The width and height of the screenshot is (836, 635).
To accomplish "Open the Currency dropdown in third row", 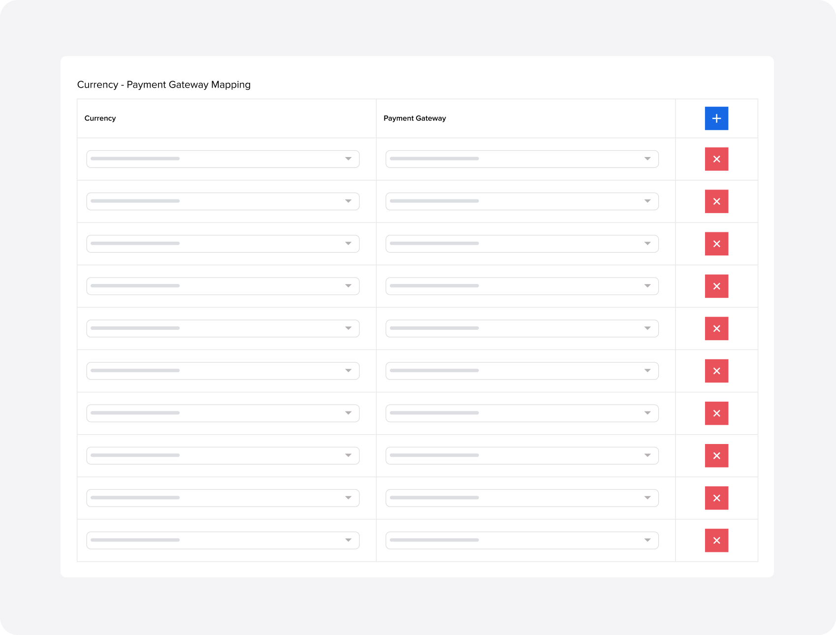I will (x=223, y=244).
